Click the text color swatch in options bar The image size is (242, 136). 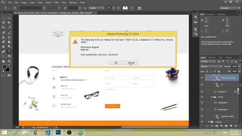click(x=125, y=8)
